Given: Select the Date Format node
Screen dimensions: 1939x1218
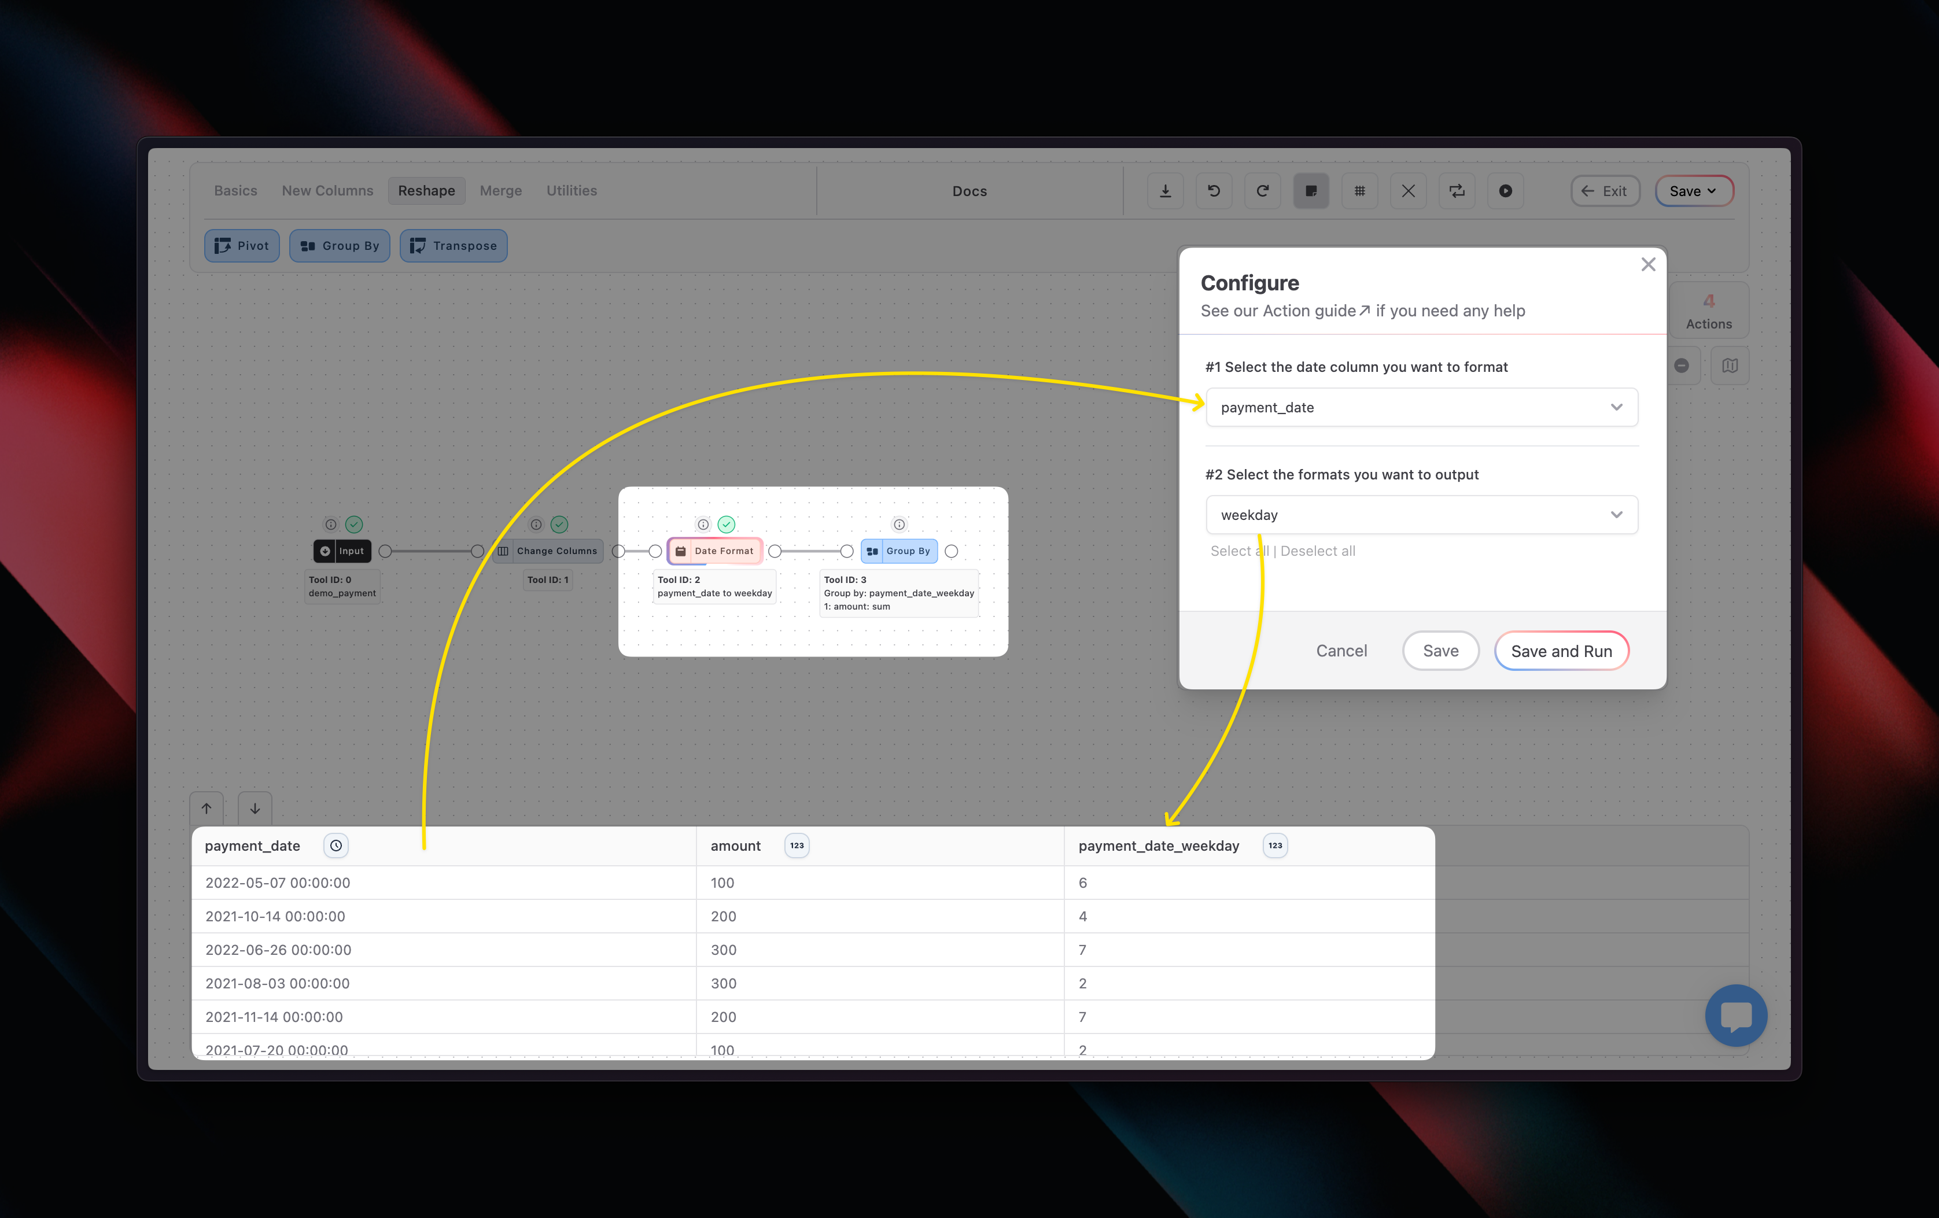Looking at the screenshot, I should pyautogui.click(x=715, y=551).
